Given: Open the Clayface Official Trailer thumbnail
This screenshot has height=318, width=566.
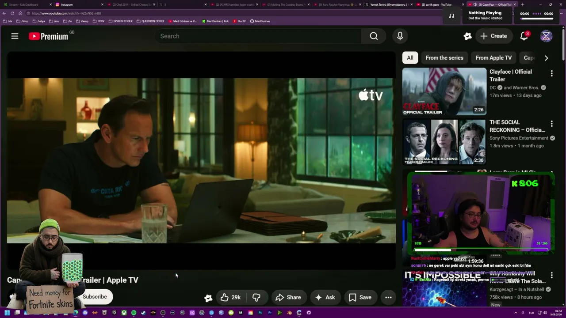Looking at the screenshot, I should (x=444, y=91).
